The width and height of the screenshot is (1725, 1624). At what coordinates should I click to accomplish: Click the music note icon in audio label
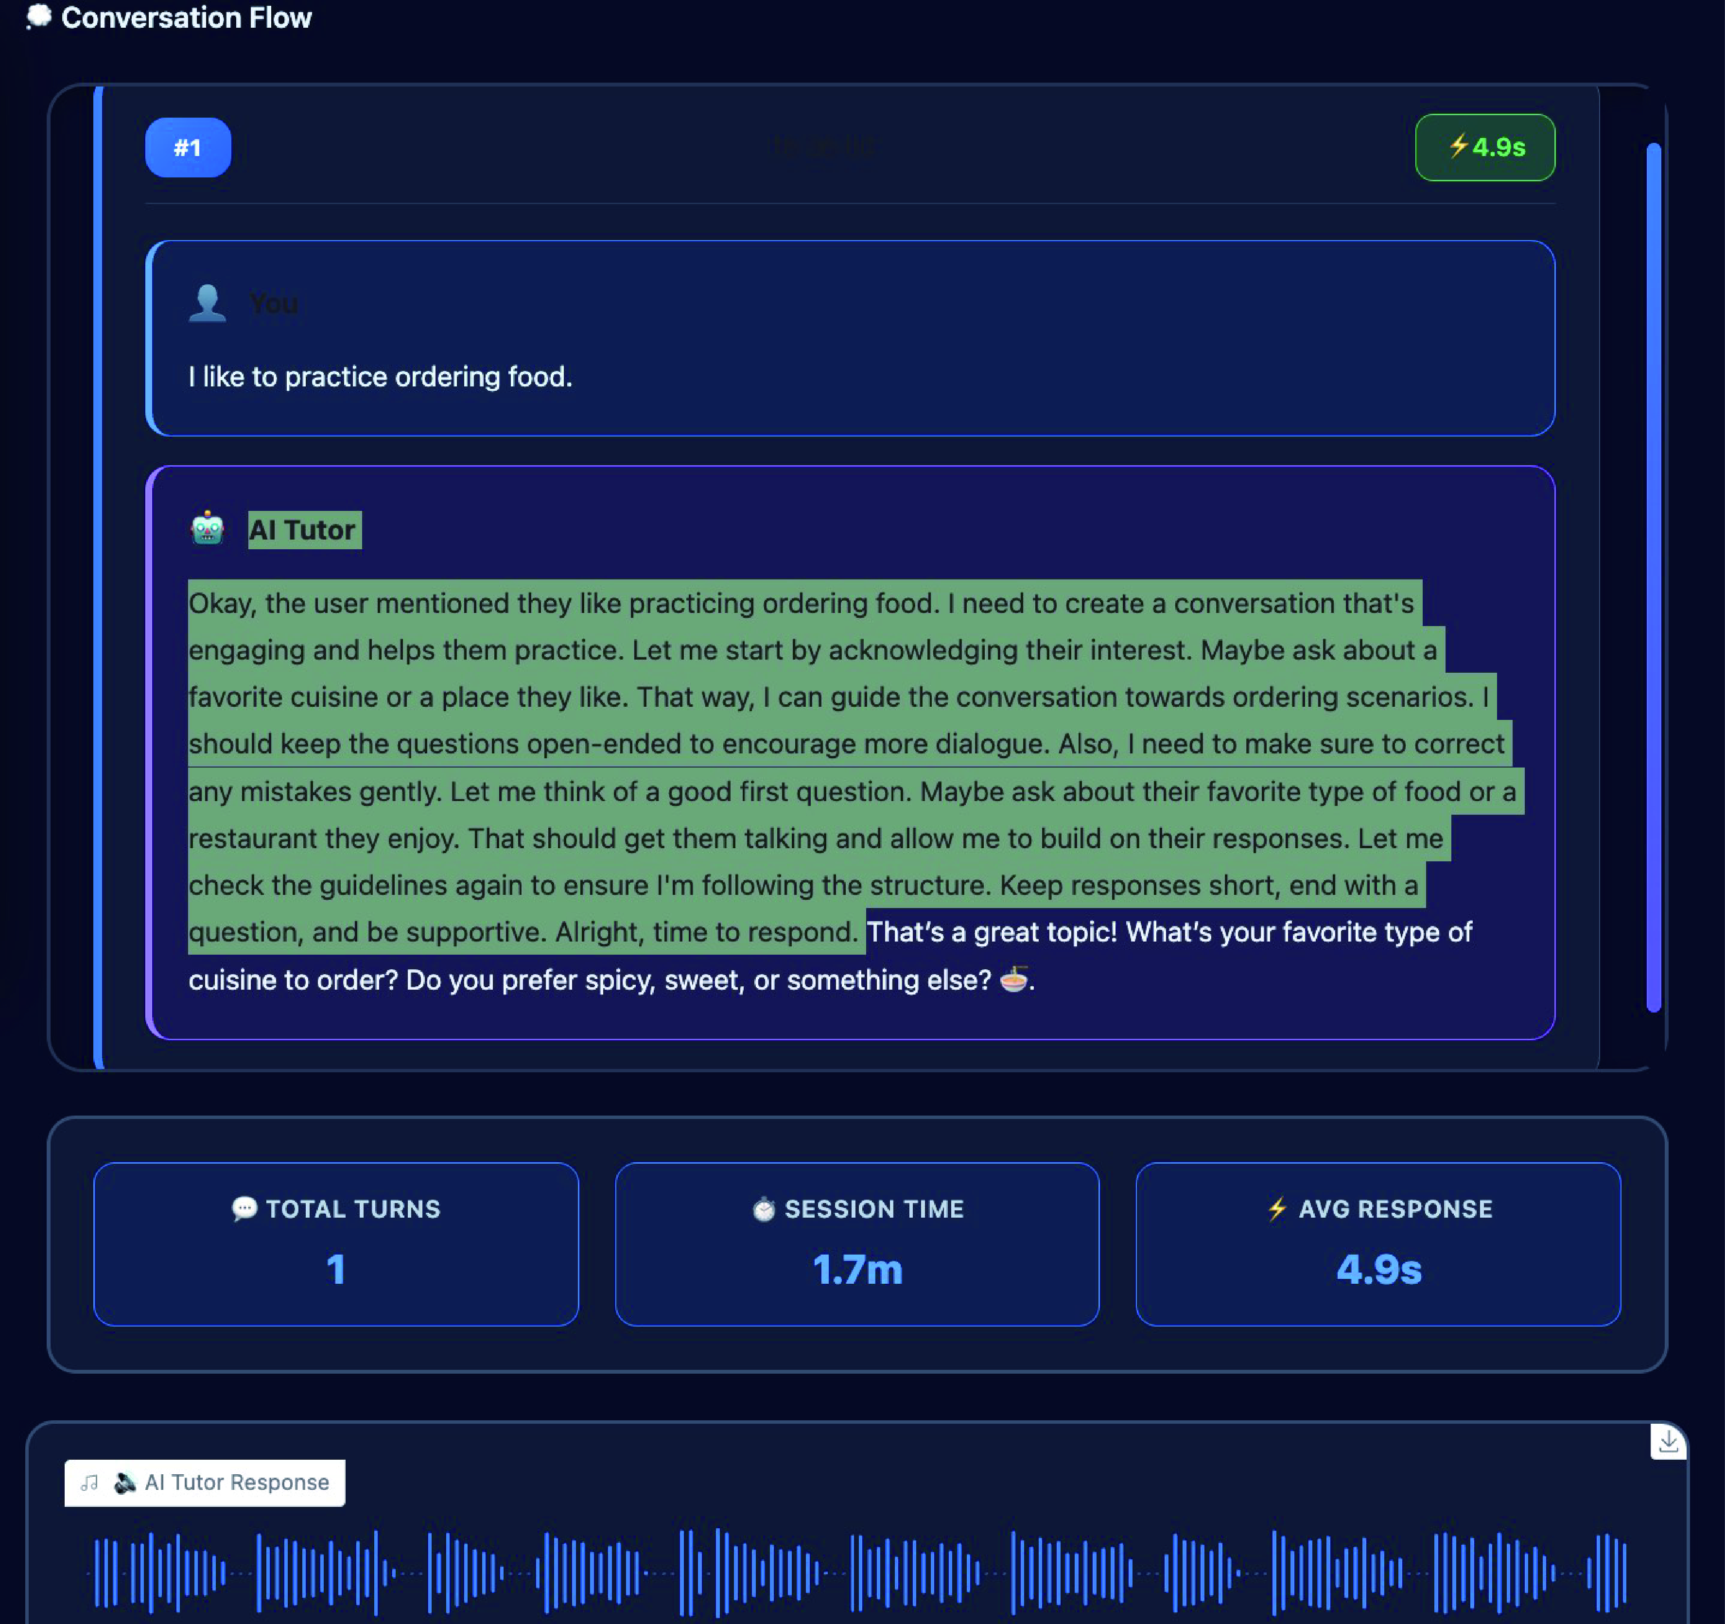(89, 1483)
